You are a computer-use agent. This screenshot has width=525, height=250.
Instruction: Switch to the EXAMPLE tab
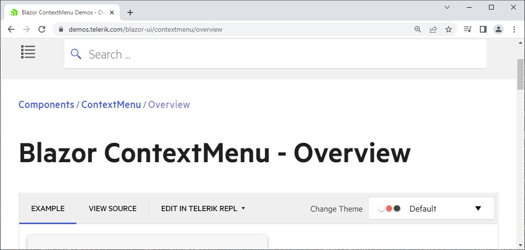pyautogui.click(x=48, y=209)
